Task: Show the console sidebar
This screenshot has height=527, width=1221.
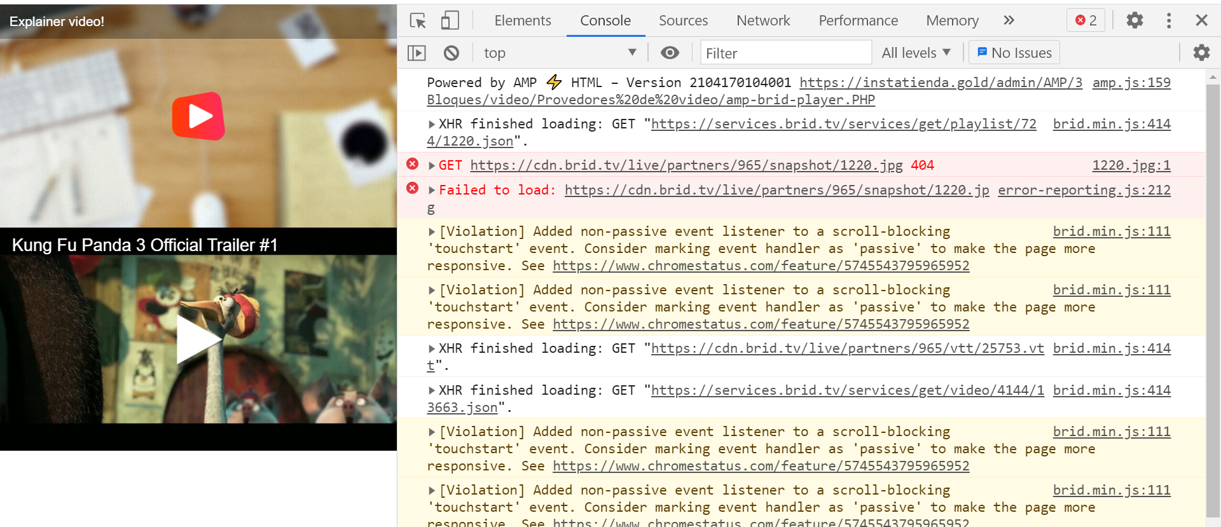Action: coord(417,53)
